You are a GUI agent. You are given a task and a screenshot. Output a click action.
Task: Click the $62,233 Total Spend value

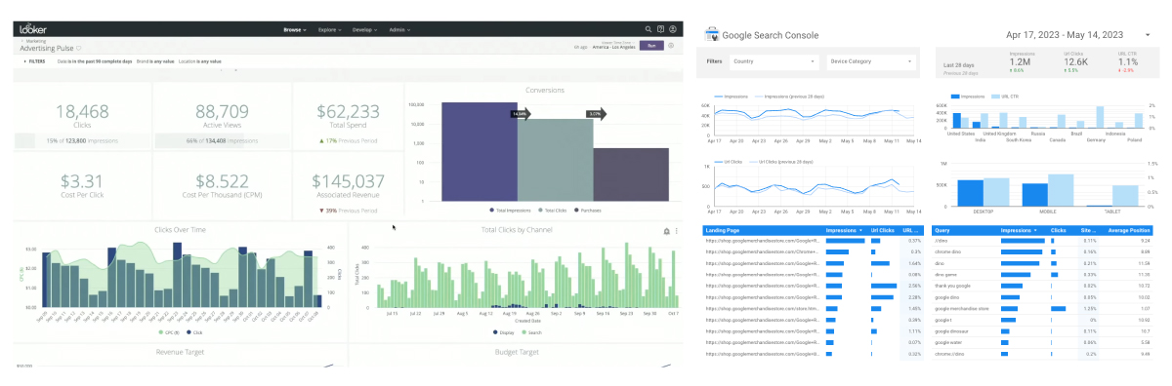tap(348, 111)
